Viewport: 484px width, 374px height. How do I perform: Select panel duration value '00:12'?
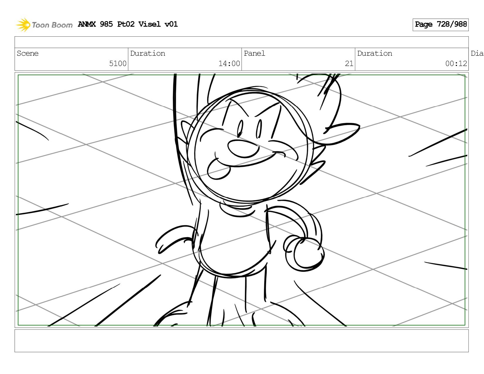[x=456, y=64]
